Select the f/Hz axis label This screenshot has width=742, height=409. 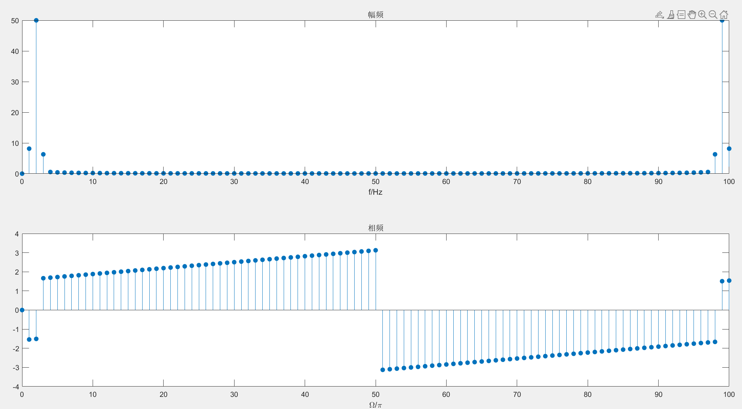(375, 192)
